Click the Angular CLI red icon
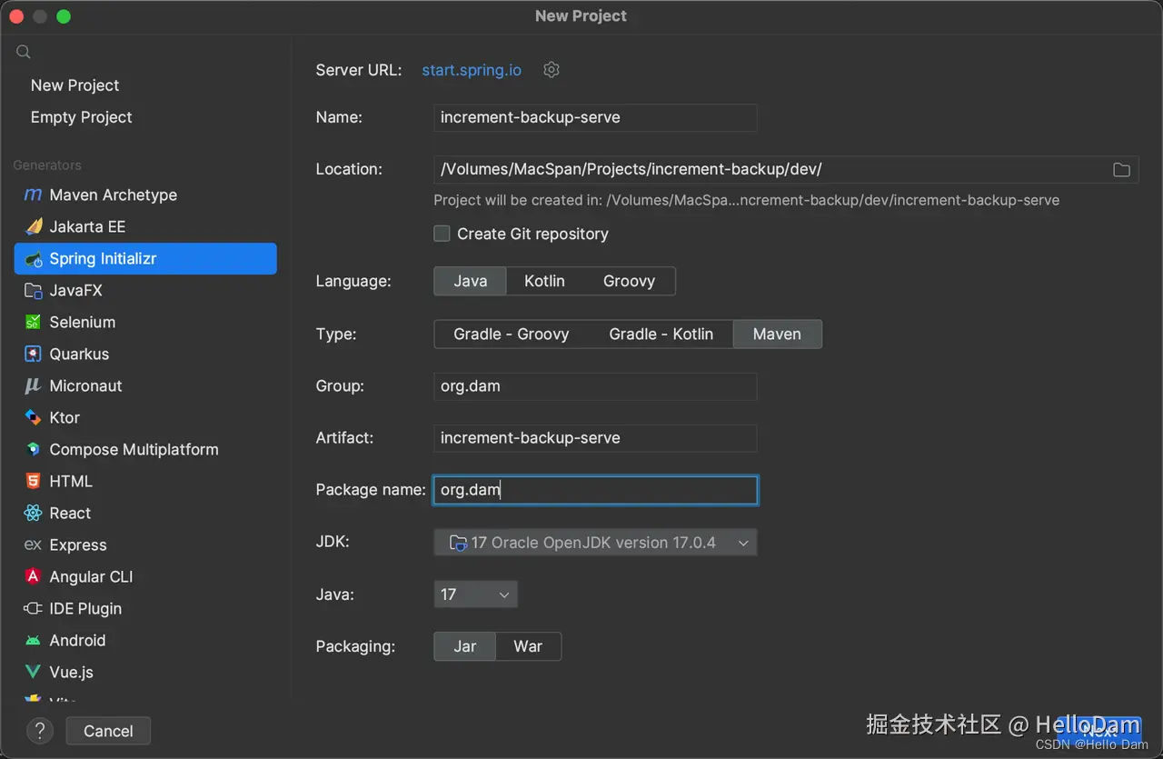 33,576
